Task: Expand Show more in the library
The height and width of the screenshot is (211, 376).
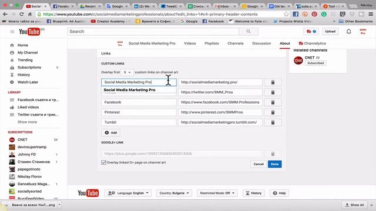Action: coord(27,122)
